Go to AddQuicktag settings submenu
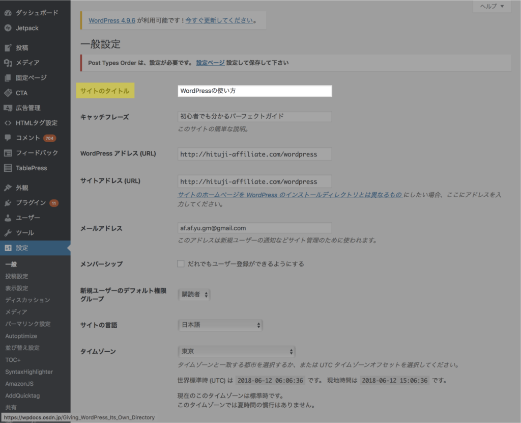Image resolution: width=521 pixels, height=423 pixels. [22, 395]
